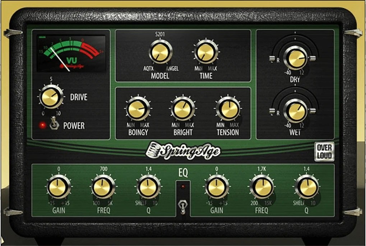Click the +15 label under left GAIN knob
Screen dimensions: 366x246
coord(65,203)
